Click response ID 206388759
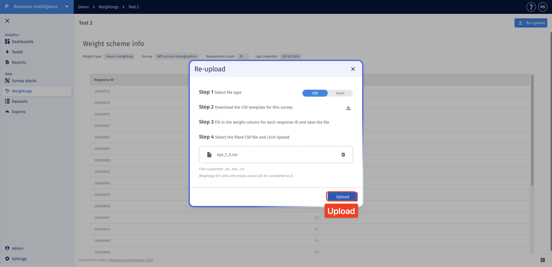The width and height of the screenshot is (552, 267). pos(102,103)
